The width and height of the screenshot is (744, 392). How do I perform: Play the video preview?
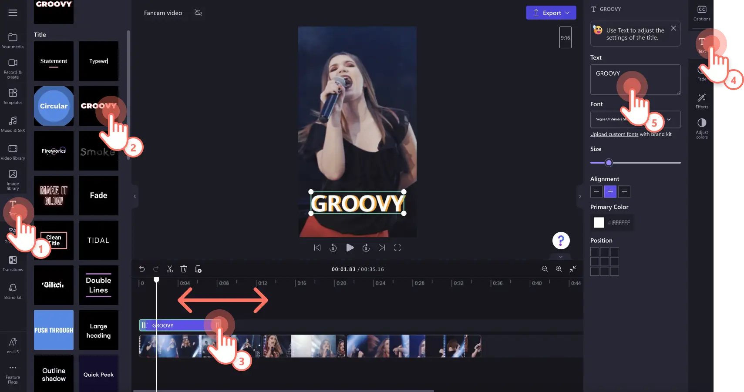350,248
